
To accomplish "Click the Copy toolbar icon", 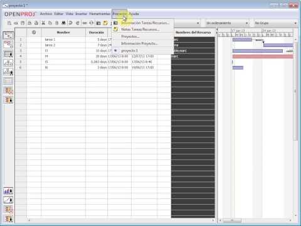I will [50, 23].
